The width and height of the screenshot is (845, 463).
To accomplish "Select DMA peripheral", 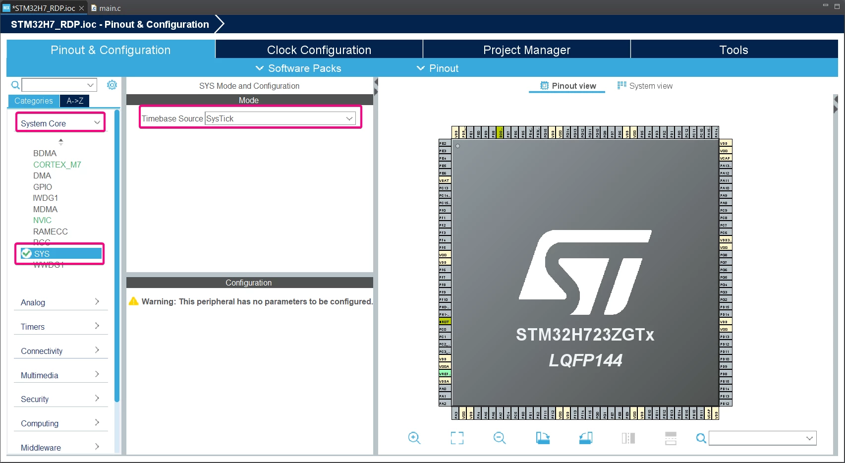I will point(42,175).
